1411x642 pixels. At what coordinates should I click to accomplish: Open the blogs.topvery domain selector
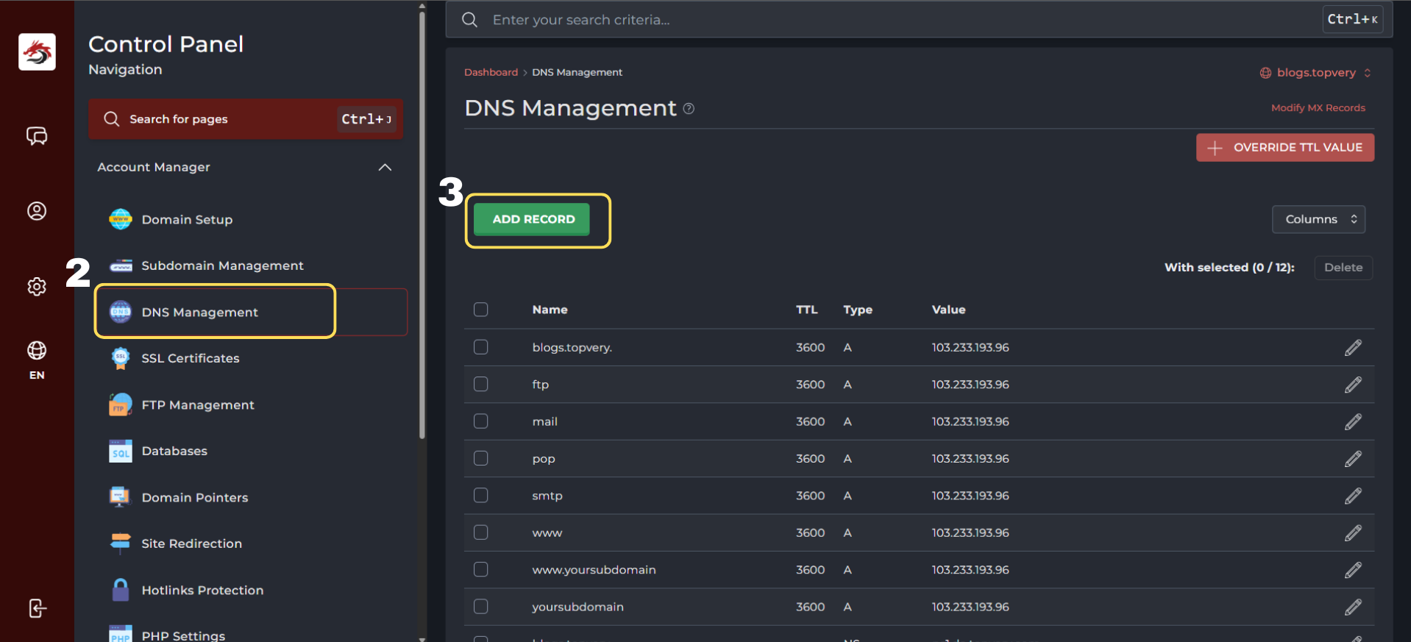[1315, 73]
